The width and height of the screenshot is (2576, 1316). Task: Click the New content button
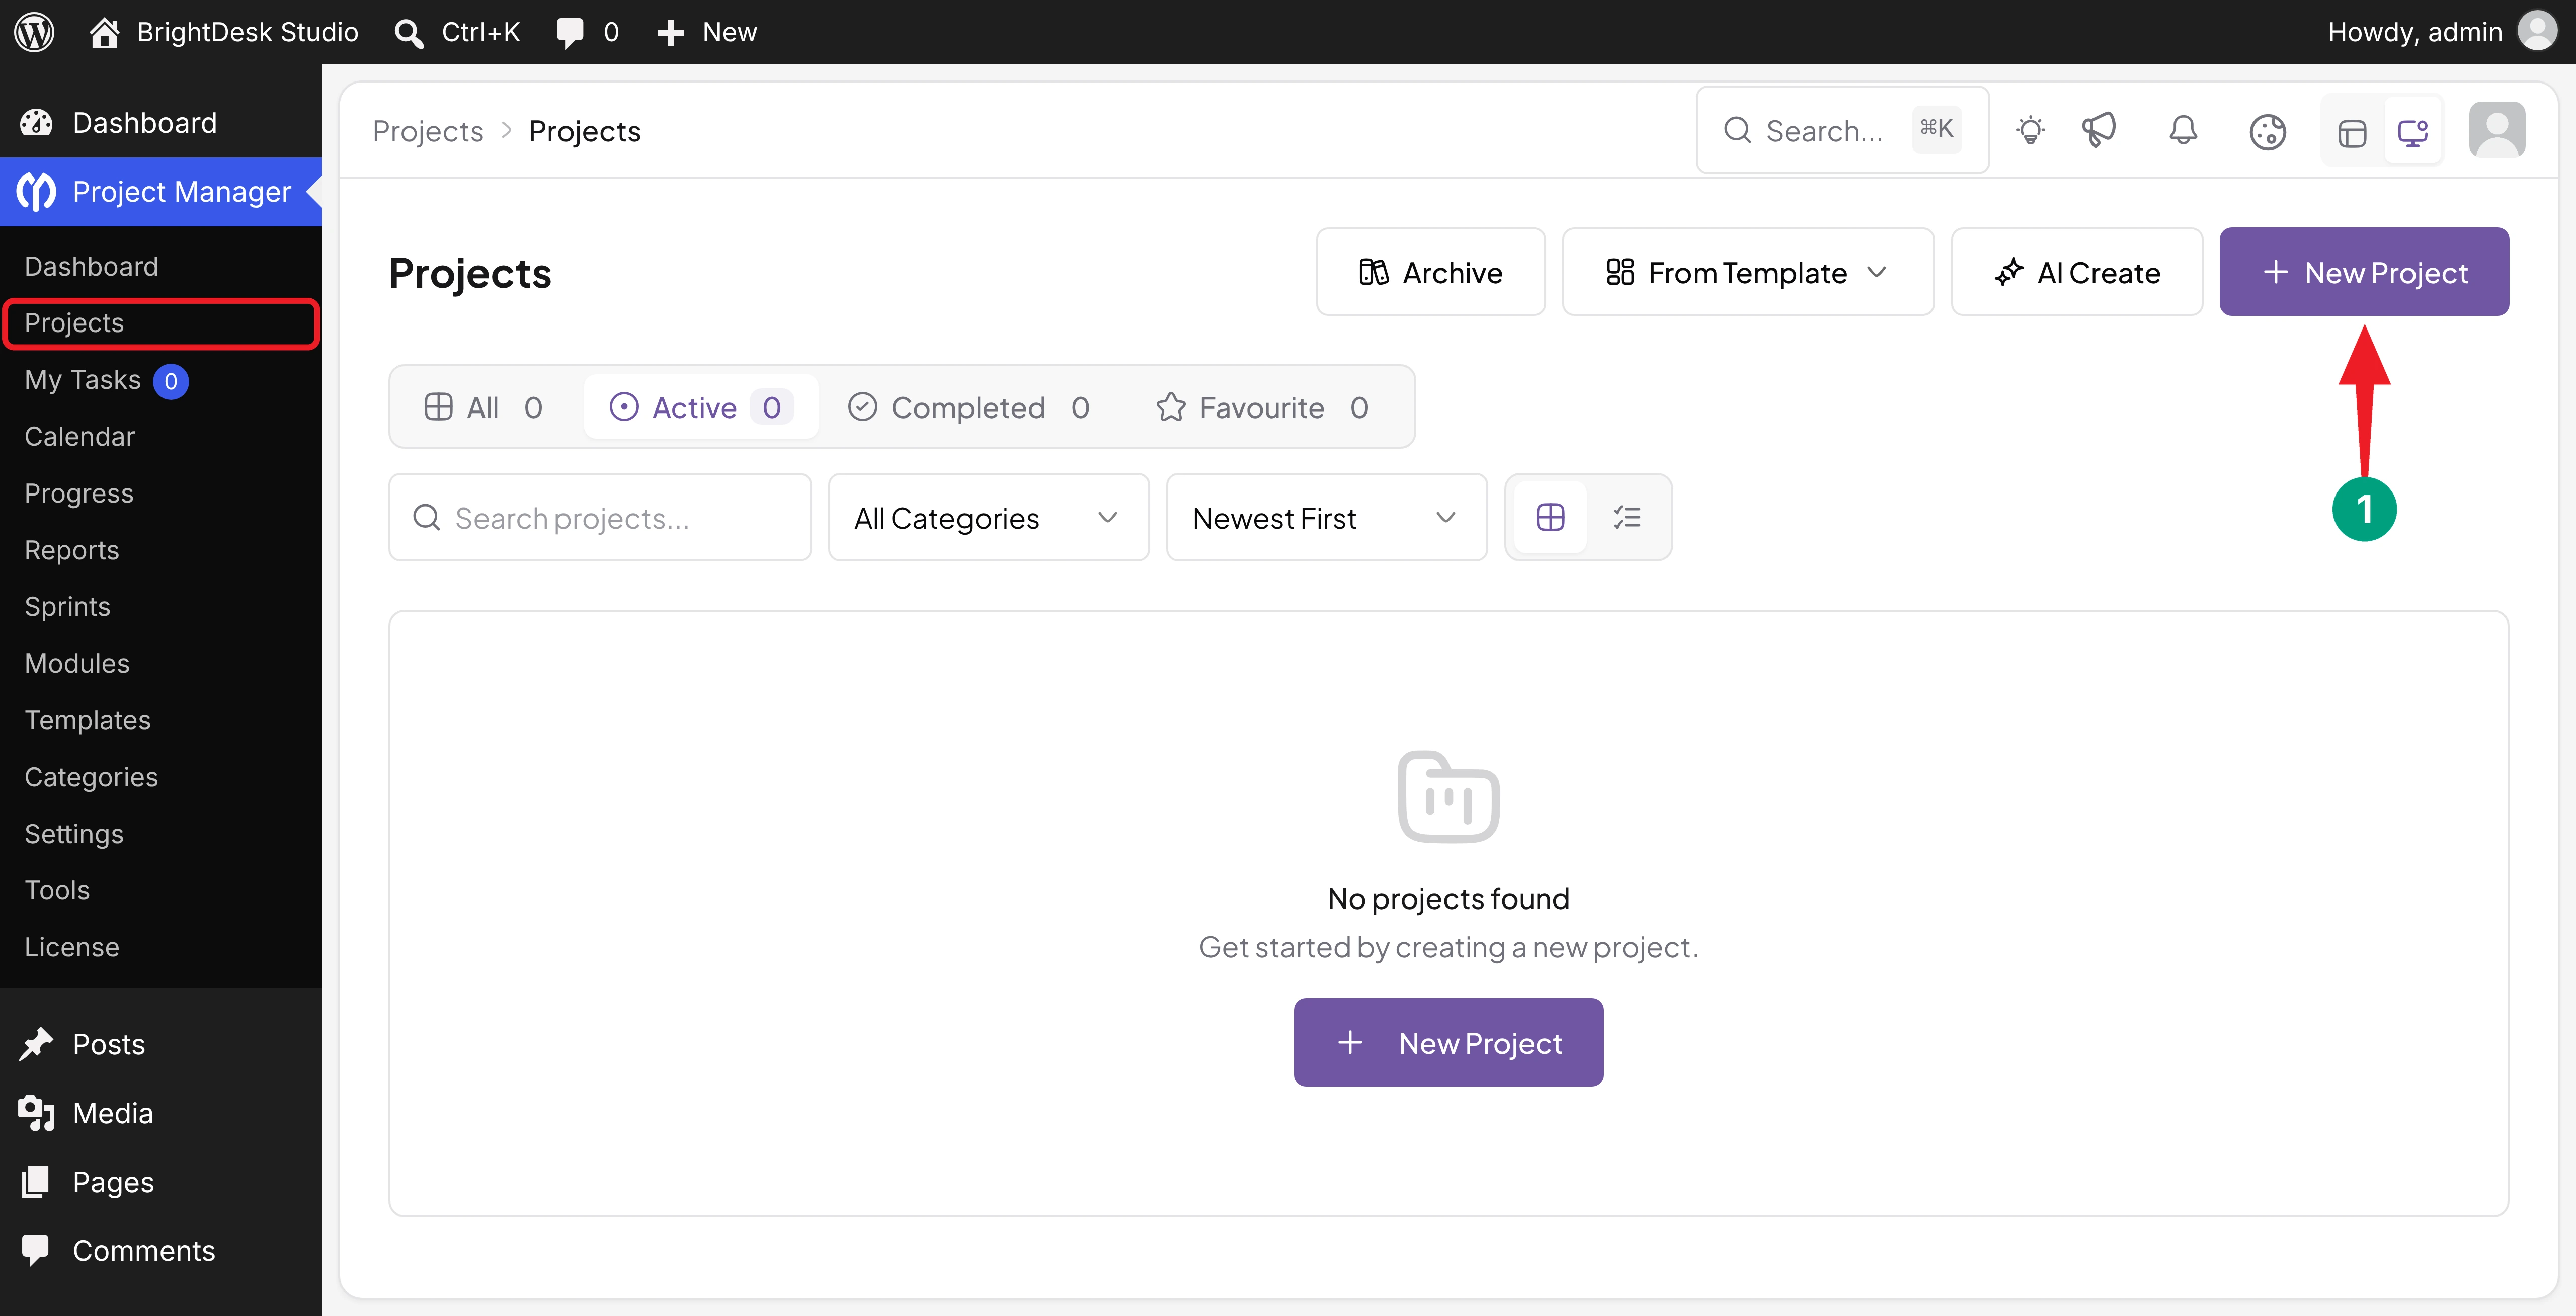(x=707, y=32)
